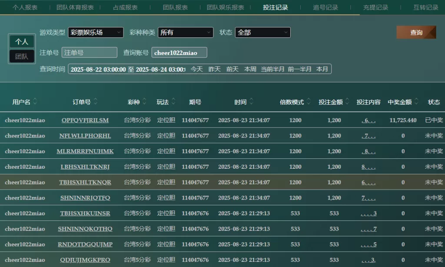Open order TBHSXHLTKNQR
The height and width of the screenshot is (267, 445).
point(85,182)
